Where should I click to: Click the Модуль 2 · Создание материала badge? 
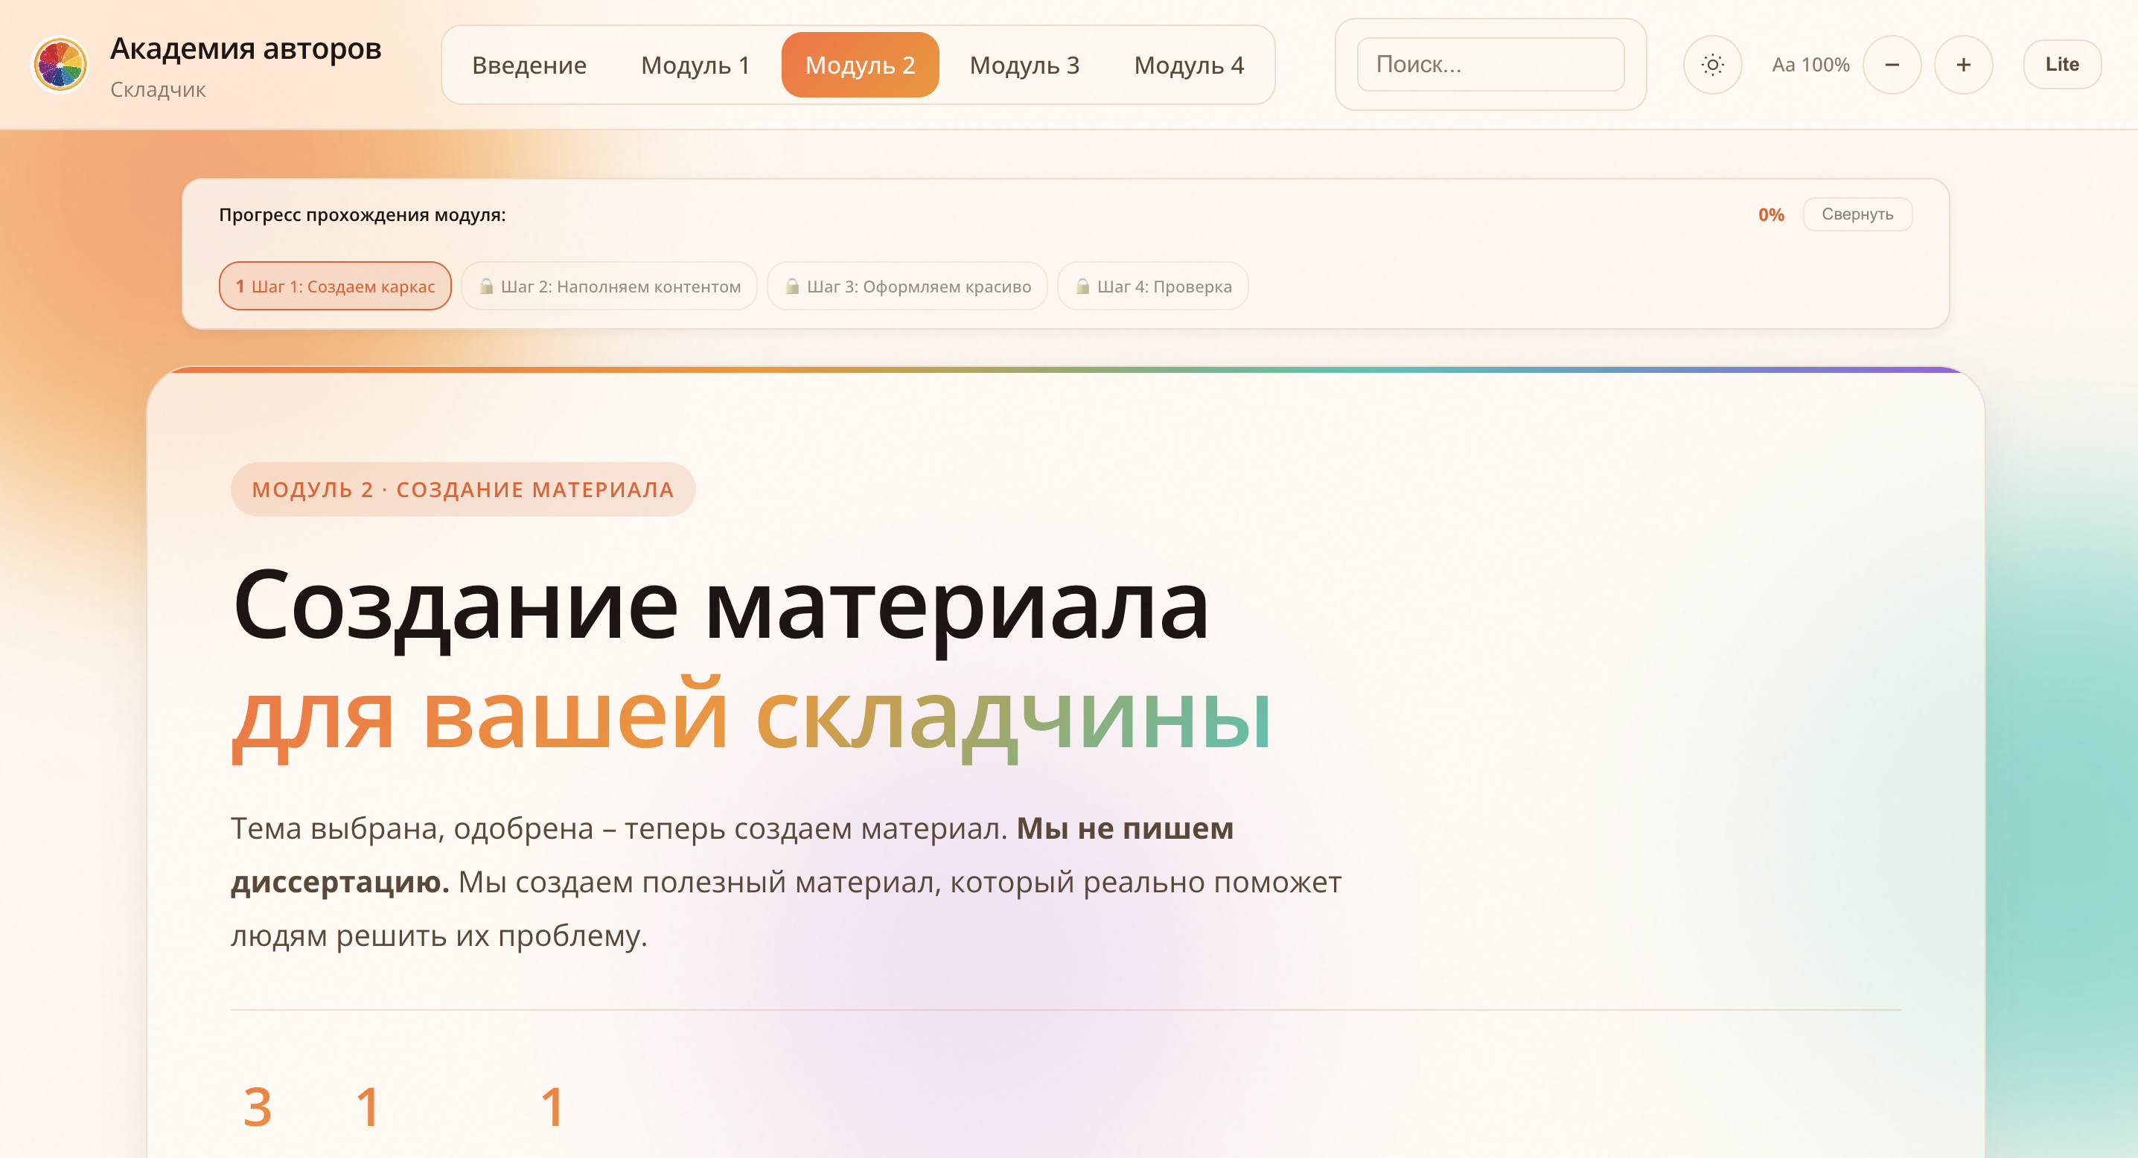(463, 490)
